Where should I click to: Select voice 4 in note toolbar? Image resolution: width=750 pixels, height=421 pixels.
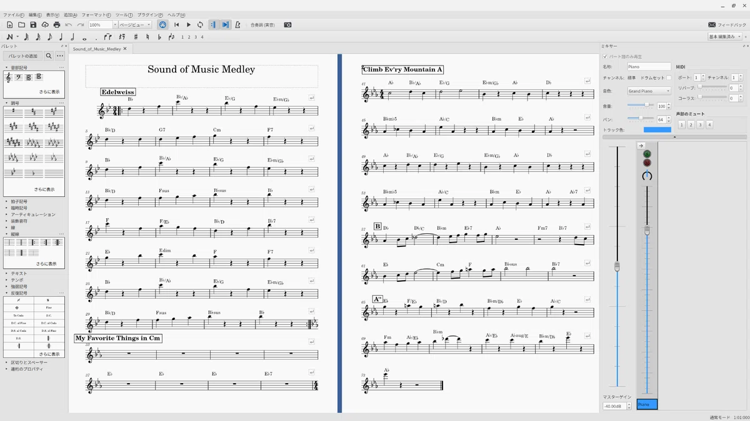(x=202, y=37)
